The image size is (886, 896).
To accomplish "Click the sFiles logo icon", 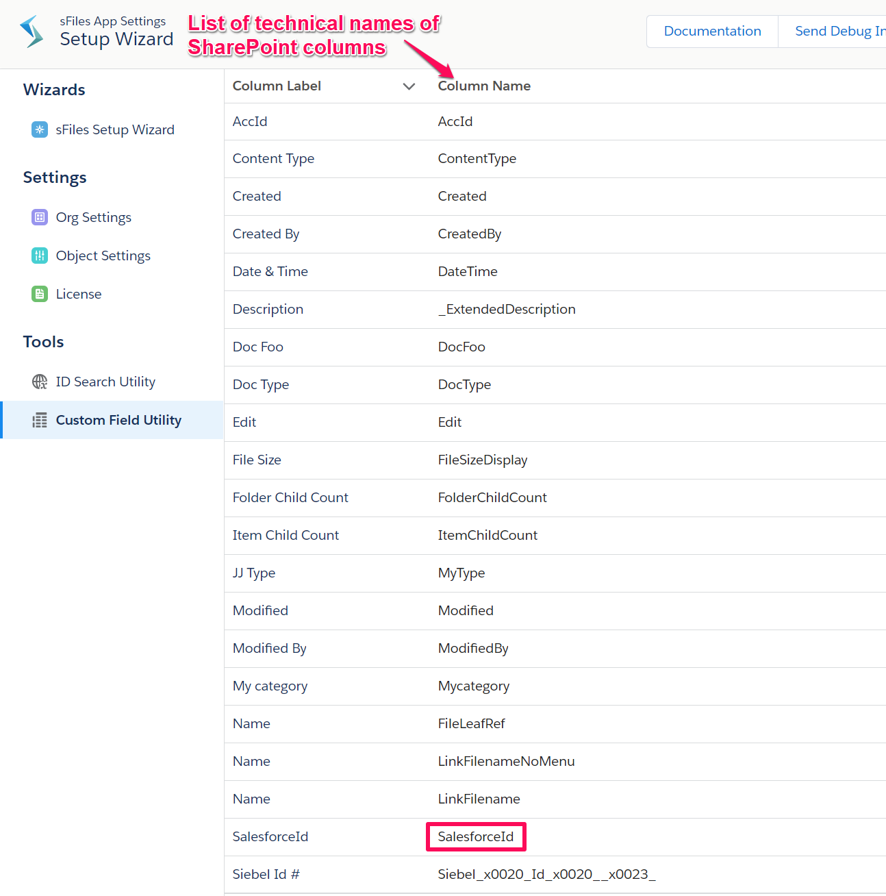I will (x=31, y=32).
